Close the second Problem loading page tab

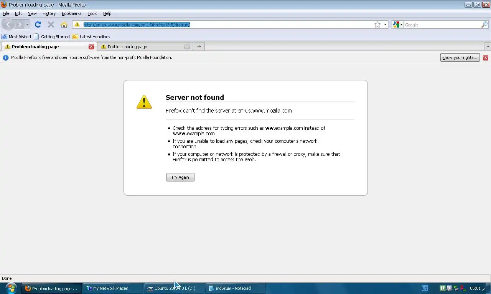click(187, 47)
